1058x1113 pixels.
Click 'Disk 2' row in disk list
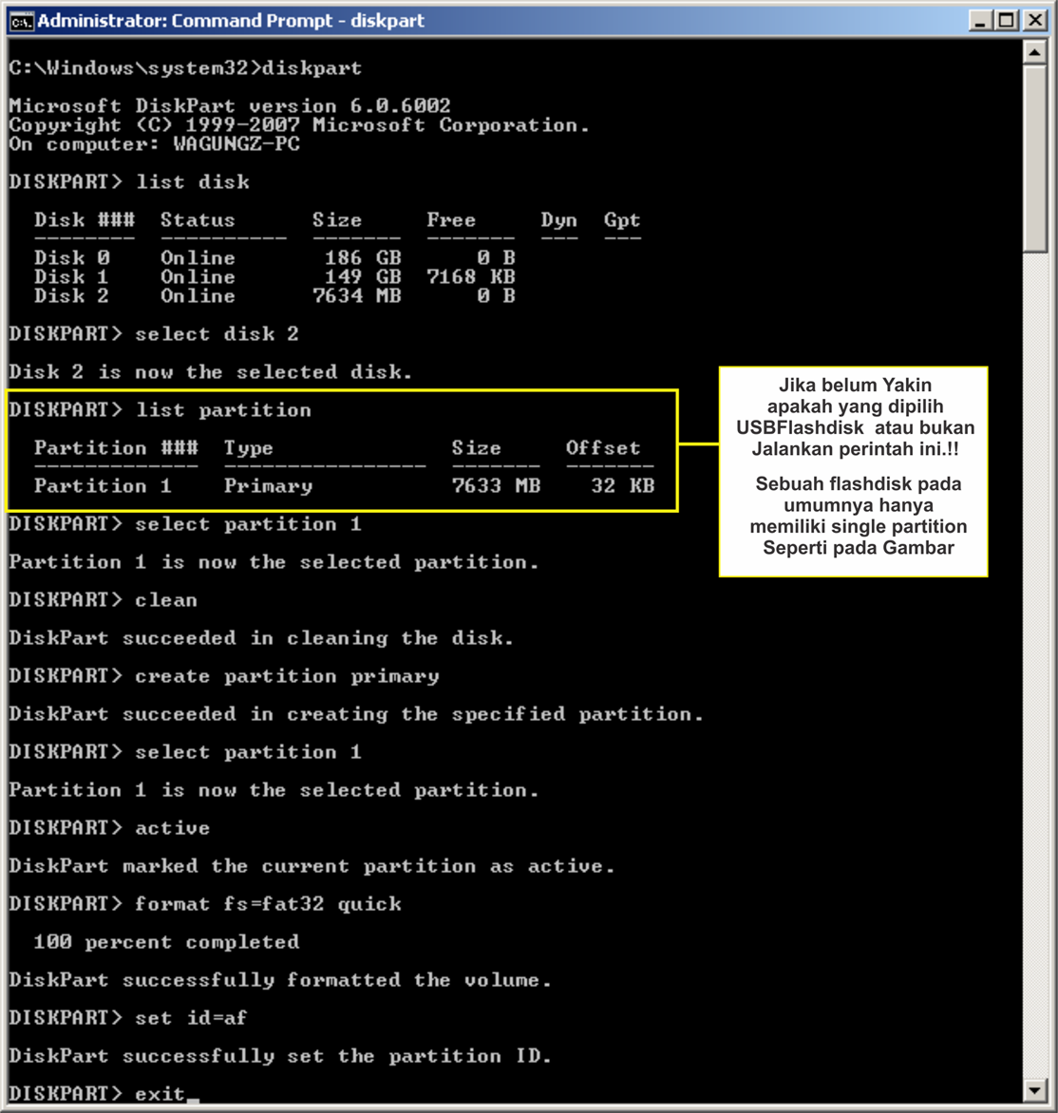coord(274,296)
